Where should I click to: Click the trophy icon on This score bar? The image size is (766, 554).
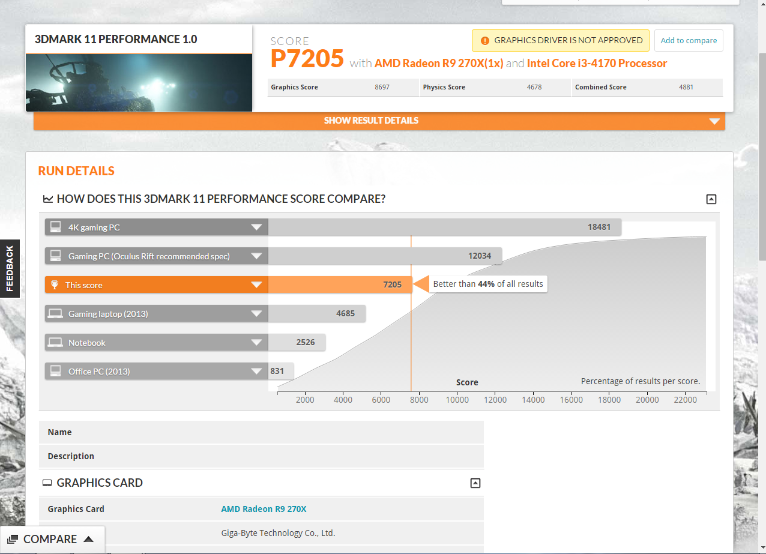[x=56, y=285]
